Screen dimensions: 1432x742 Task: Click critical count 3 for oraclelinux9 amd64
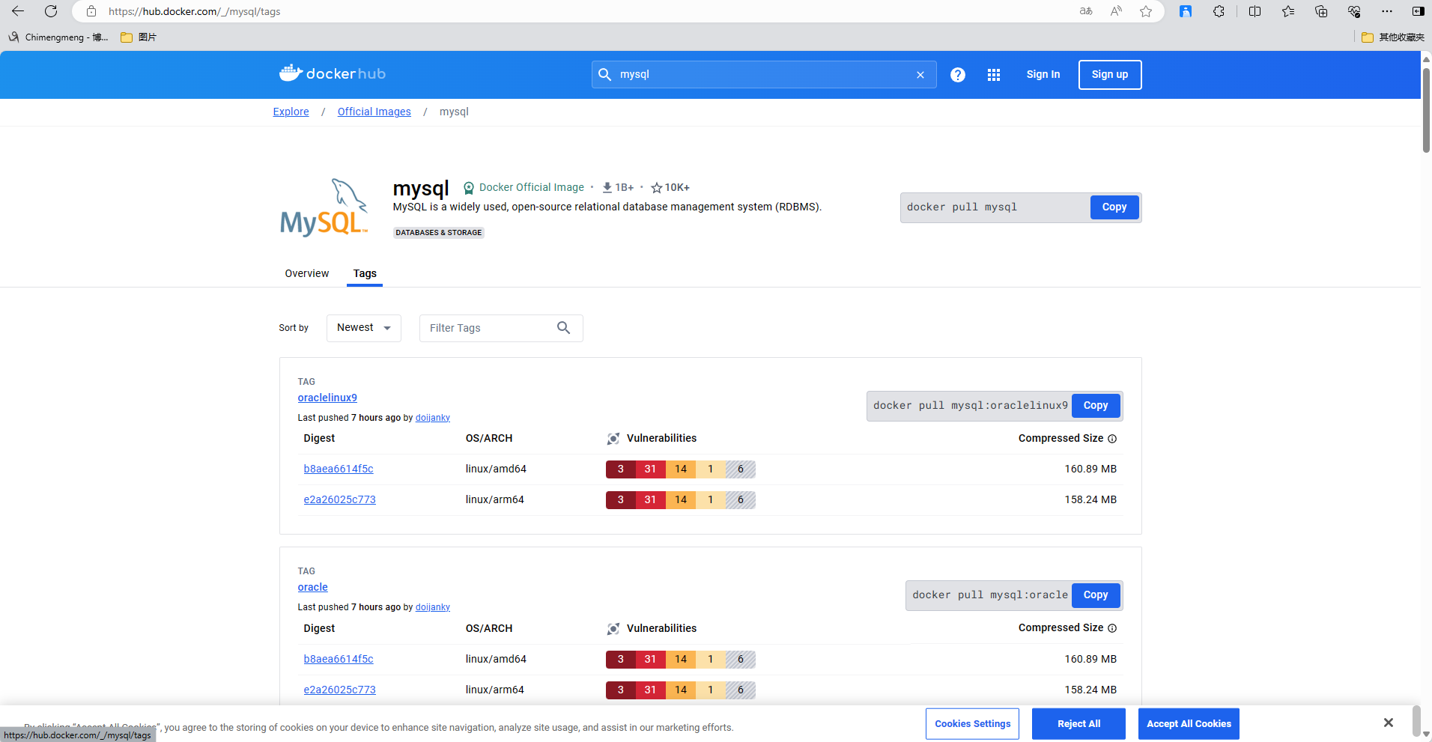click(621, 469)
